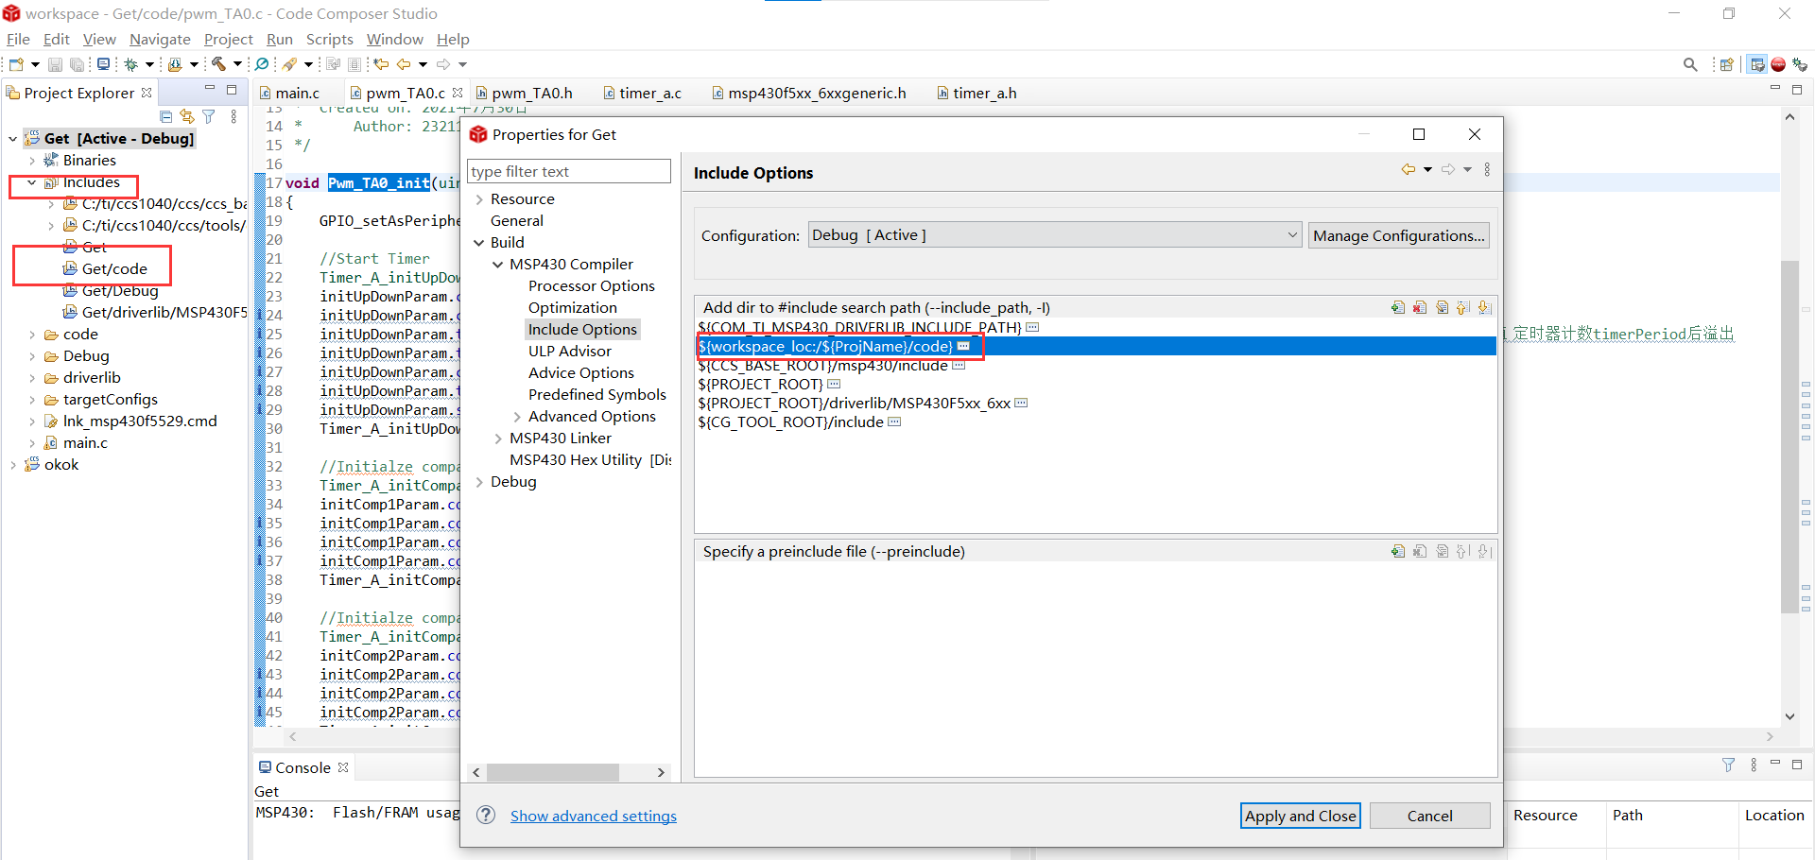Image resolution: width=1815 pixels, height=860 pixels.
Task: Edit the highlighted include path with pencil icon
Action: point(1442,307)
